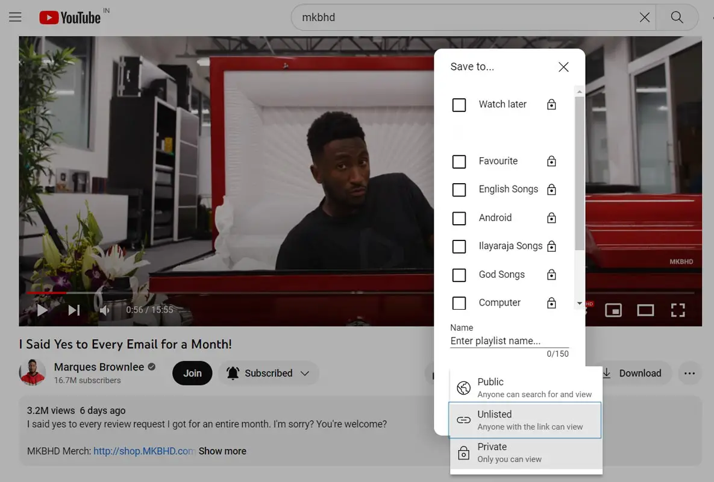This screenshot has width=714, height=482.
Task: Click lock icon beside Watch later
Action: [551, 104]
